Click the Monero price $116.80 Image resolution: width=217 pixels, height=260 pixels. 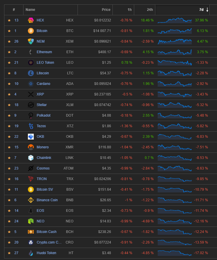(x=105, y=147)
